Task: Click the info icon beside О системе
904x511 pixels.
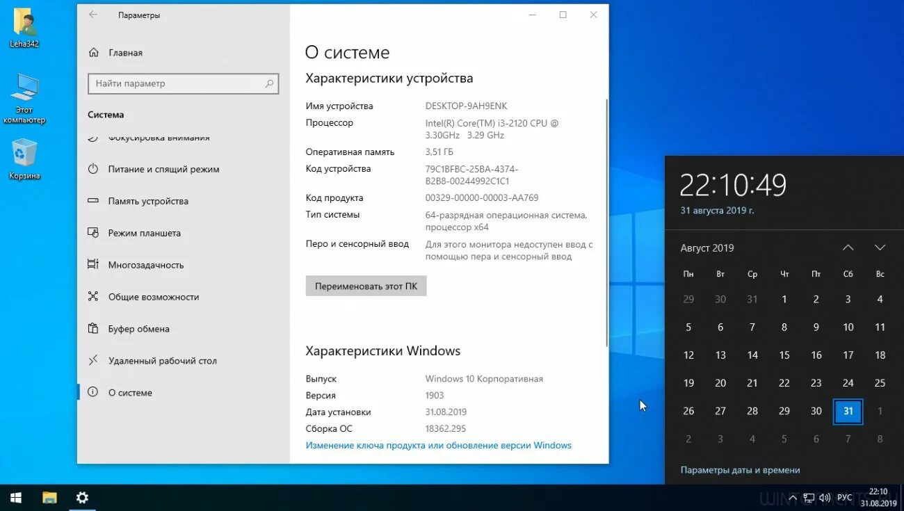Action: tap(93, 393)
